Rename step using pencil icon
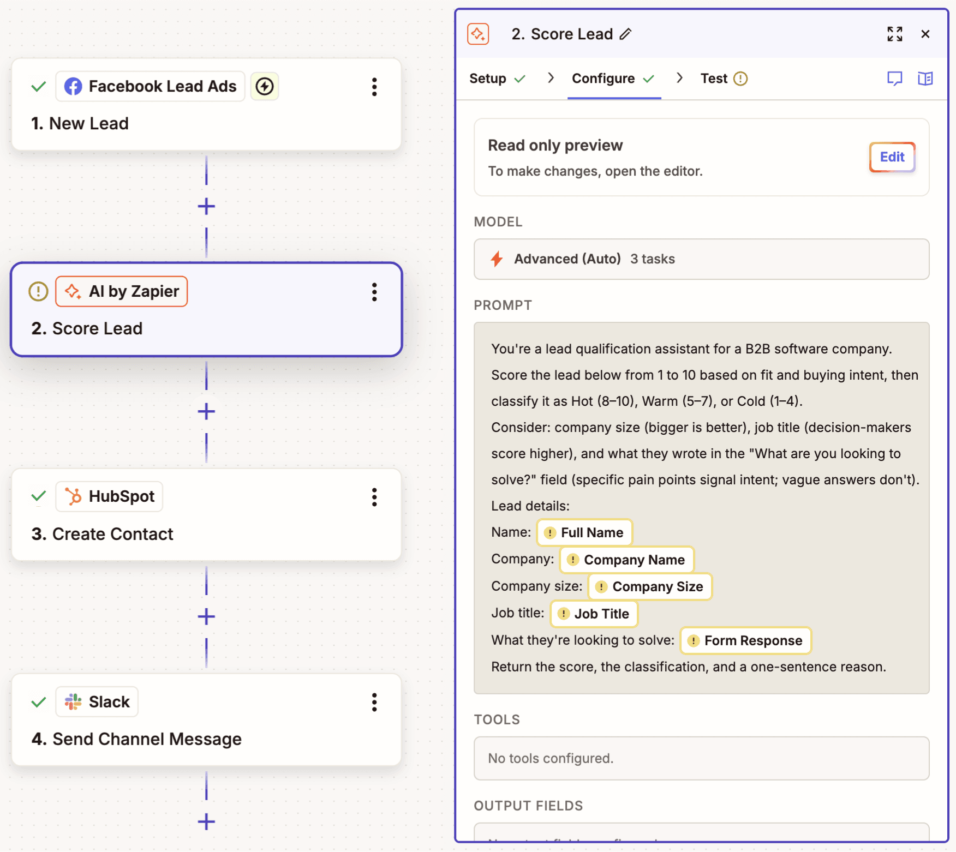 tap(626, 34)
